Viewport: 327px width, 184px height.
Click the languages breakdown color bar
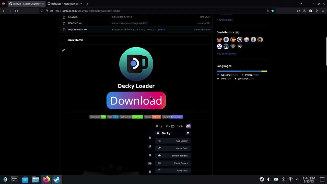242,71
